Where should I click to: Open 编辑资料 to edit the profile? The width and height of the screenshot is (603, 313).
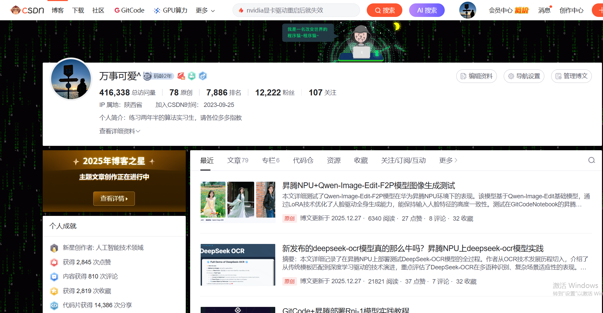(x=476, y=76)
